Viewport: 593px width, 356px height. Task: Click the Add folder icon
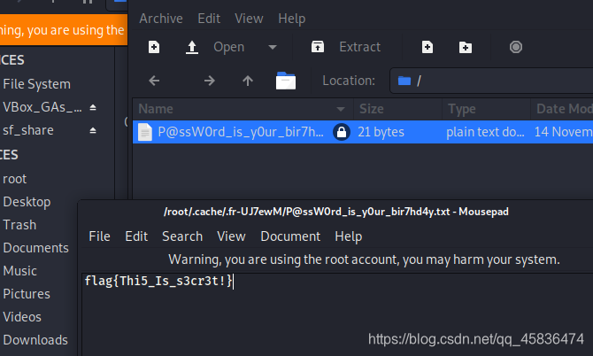[466, 48]
